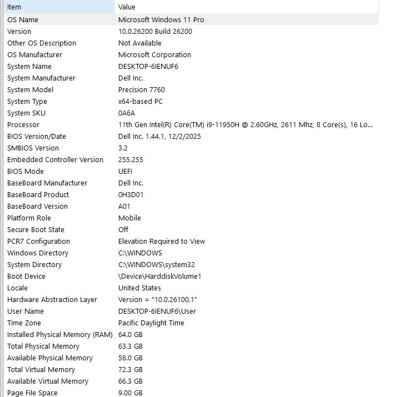
Task: Select the User Name row
Action: click(x=192, y=311)
